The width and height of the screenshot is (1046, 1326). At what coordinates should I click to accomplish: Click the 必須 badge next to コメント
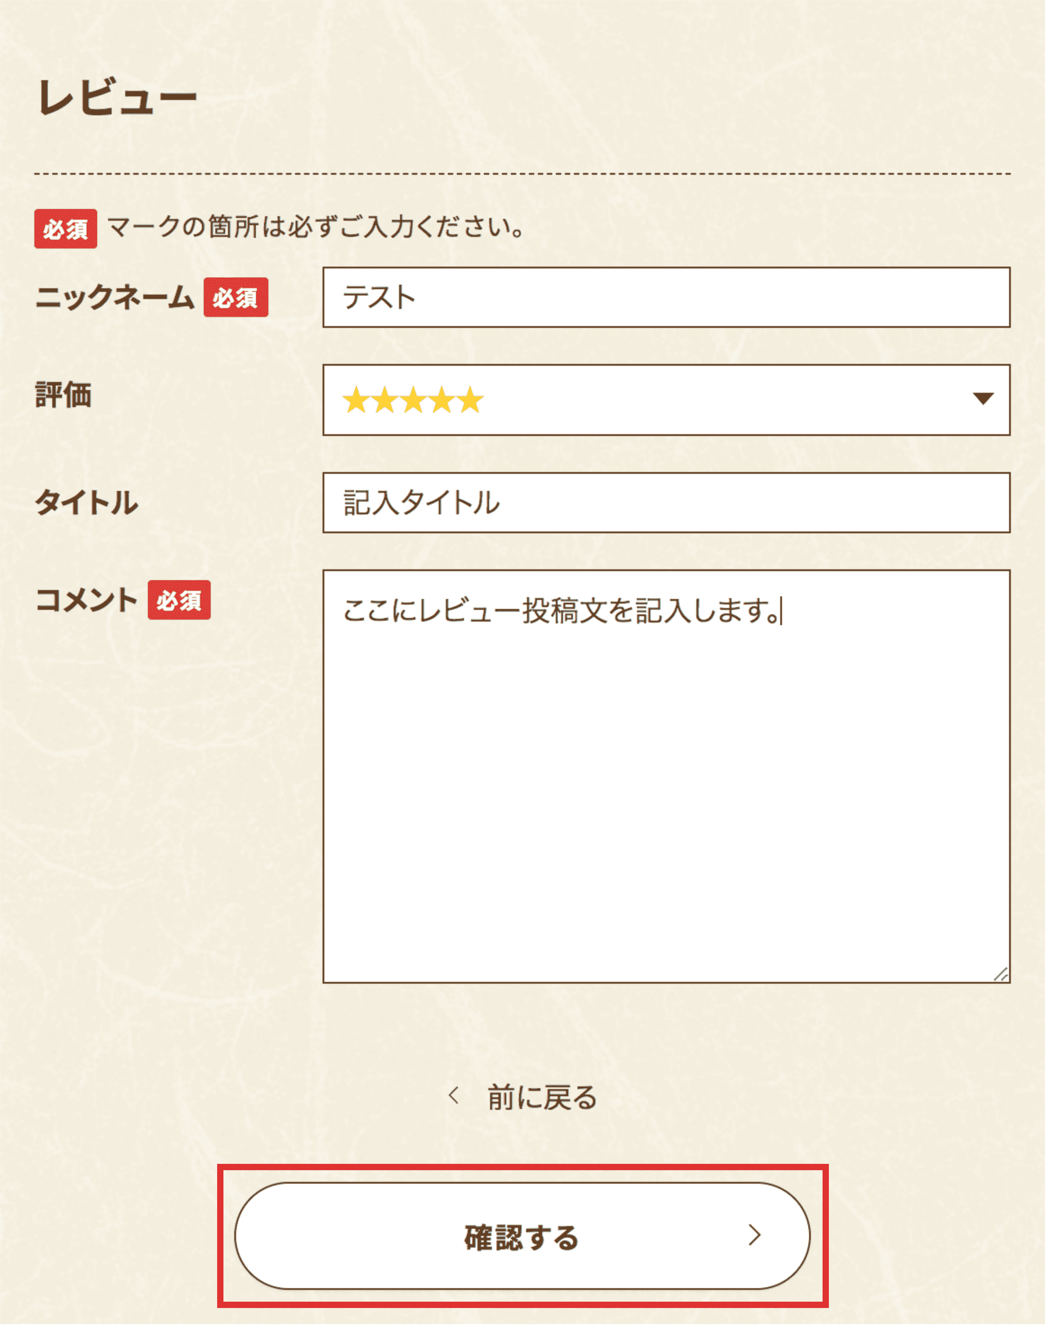[x=179, y=601]
